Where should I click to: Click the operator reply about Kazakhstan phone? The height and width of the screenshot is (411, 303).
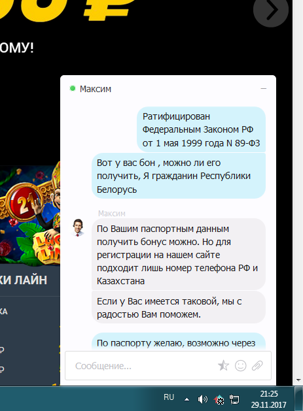179,255
